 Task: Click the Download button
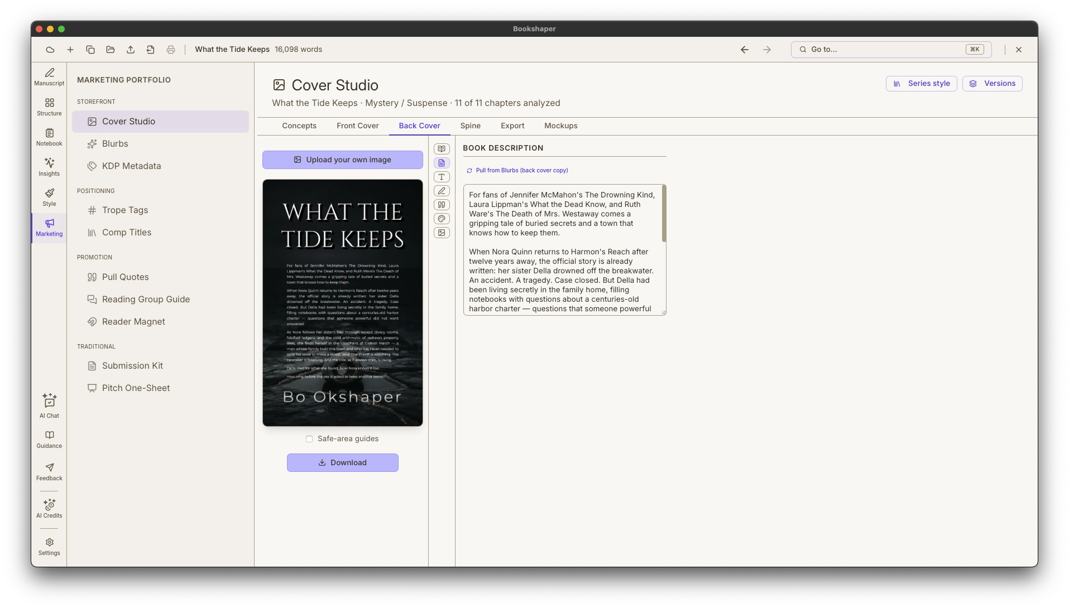pos(343,463)
